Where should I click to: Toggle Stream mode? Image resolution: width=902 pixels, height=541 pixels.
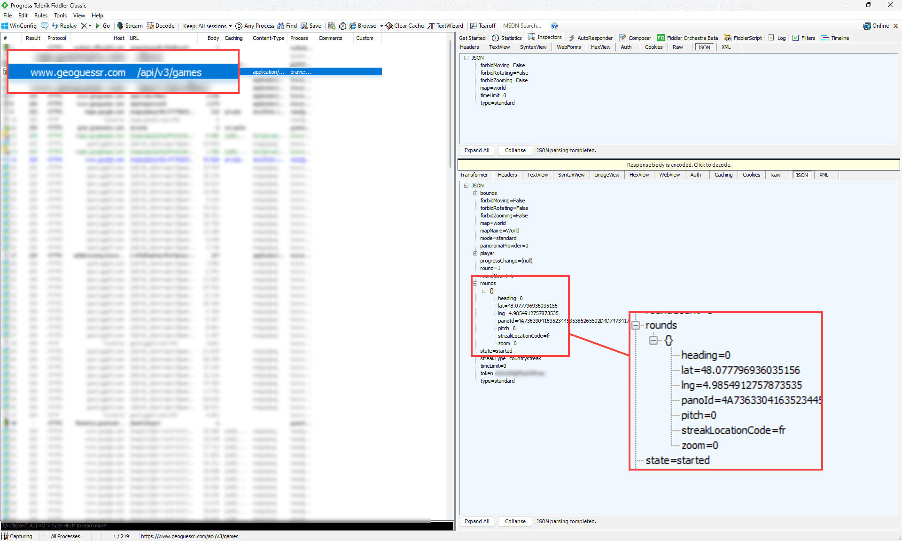(x=130, y=26)
